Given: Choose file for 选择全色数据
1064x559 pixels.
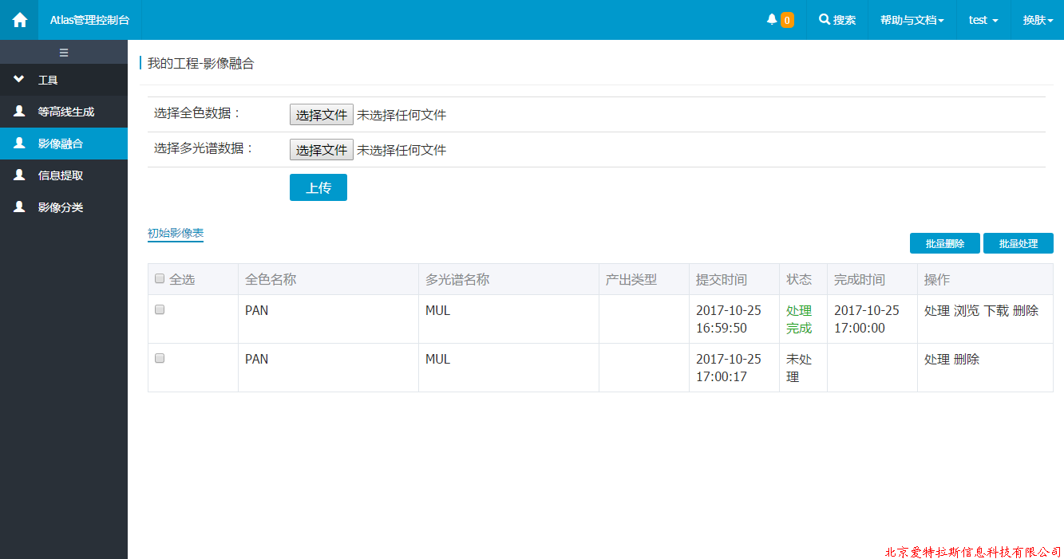Looking at the screenshot, I should point(321,115).
